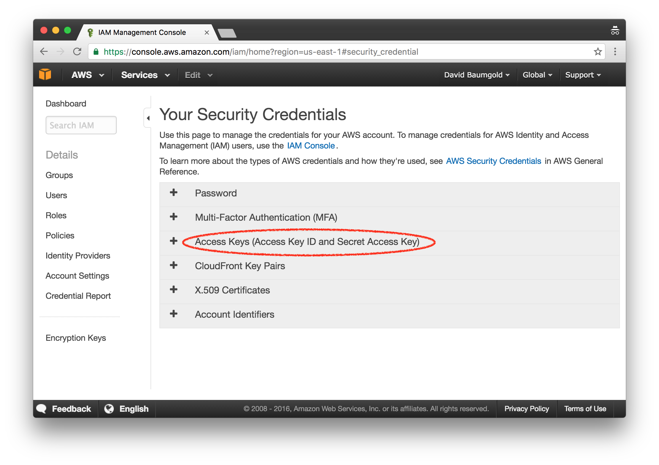
Task: Click the Your Security Credentials heading
Action: [253, 114]
